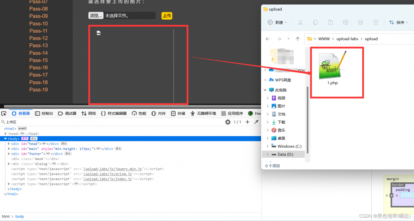This screenshot has width=414, height=221.
Task: Open the 样式编辑器 style editor tab
Action: (114, 113)
